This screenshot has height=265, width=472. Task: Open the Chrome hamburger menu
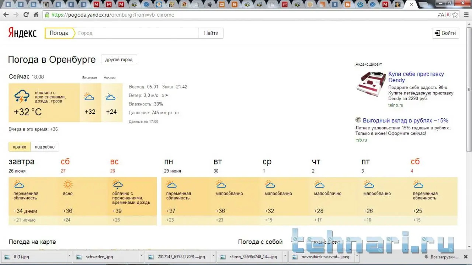(466, 15)
